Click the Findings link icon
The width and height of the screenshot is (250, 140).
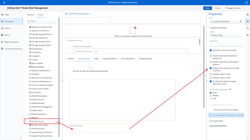30,74
